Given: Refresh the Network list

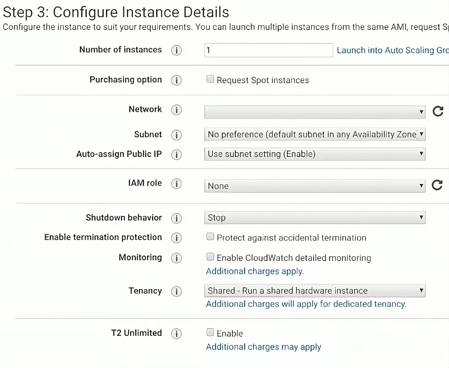Looking at the screenshot, I should (438, 111).
